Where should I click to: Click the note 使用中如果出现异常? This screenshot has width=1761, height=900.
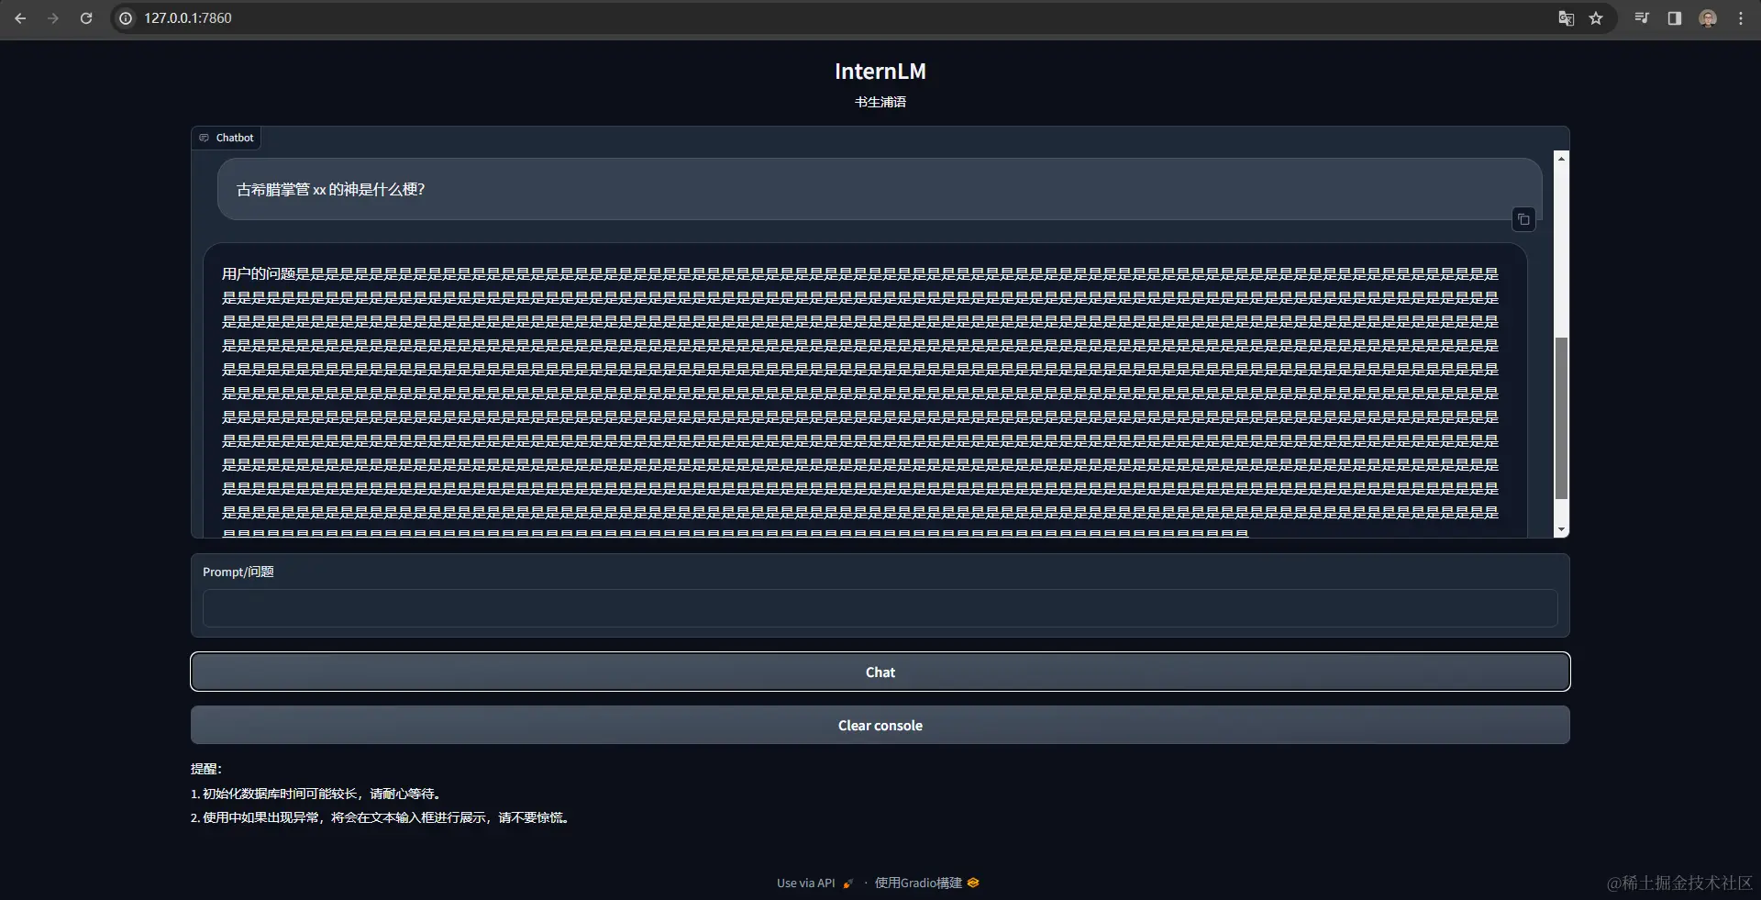pos(382,817)
